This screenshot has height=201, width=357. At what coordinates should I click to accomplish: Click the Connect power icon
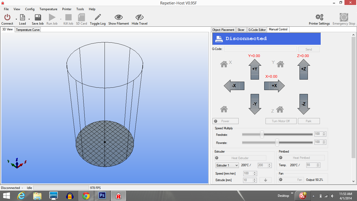[7, 18]
